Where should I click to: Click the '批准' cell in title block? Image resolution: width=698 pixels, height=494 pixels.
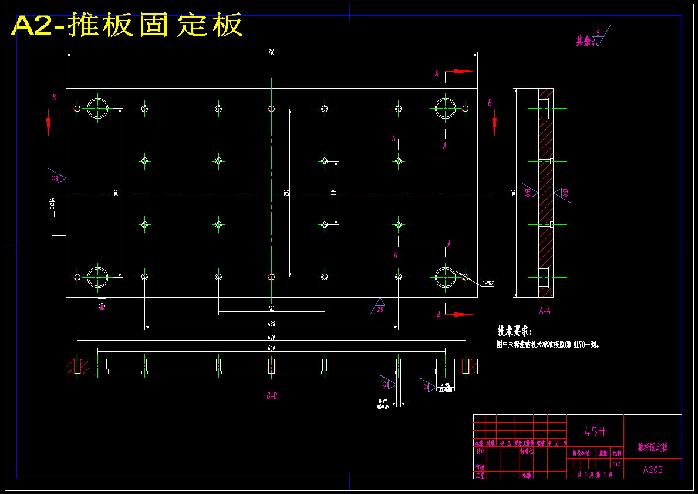coord(527,476)
